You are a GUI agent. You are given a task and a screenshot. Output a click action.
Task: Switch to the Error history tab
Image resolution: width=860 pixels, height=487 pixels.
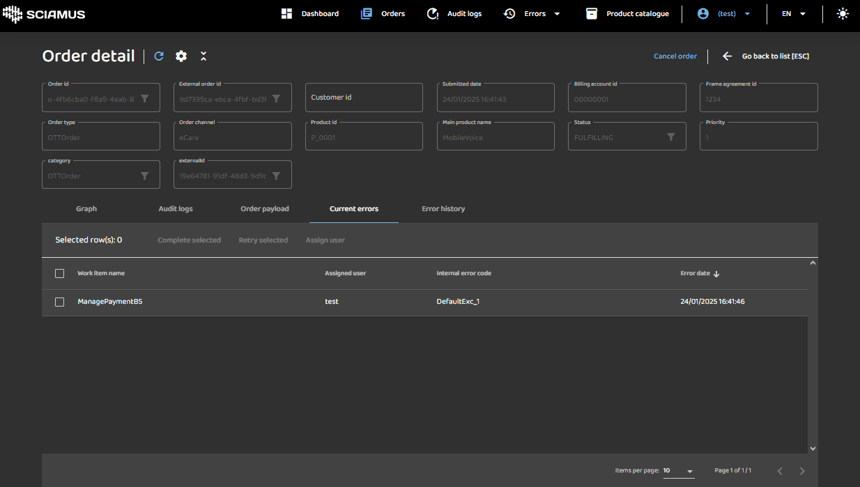click(443, 209)
